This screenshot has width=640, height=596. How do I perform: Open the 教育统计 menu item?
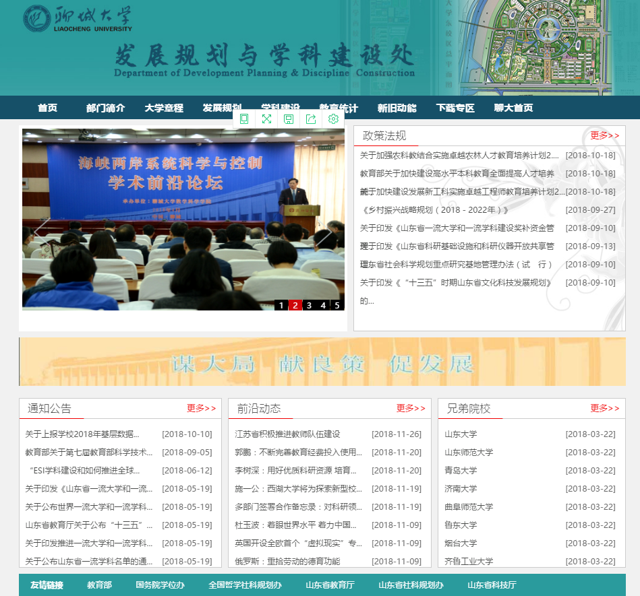pyautogui.click(x=339, y=108)
